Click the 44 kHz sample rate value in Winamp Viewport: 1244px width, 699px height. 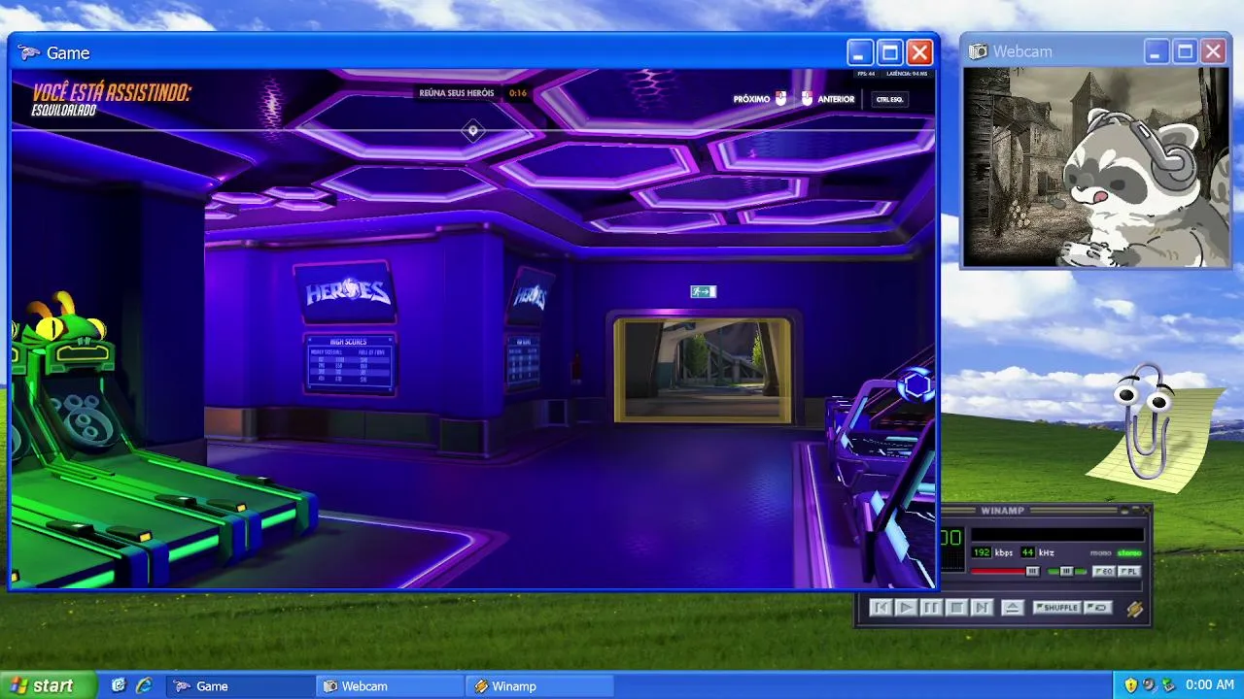click(1027, 552)
